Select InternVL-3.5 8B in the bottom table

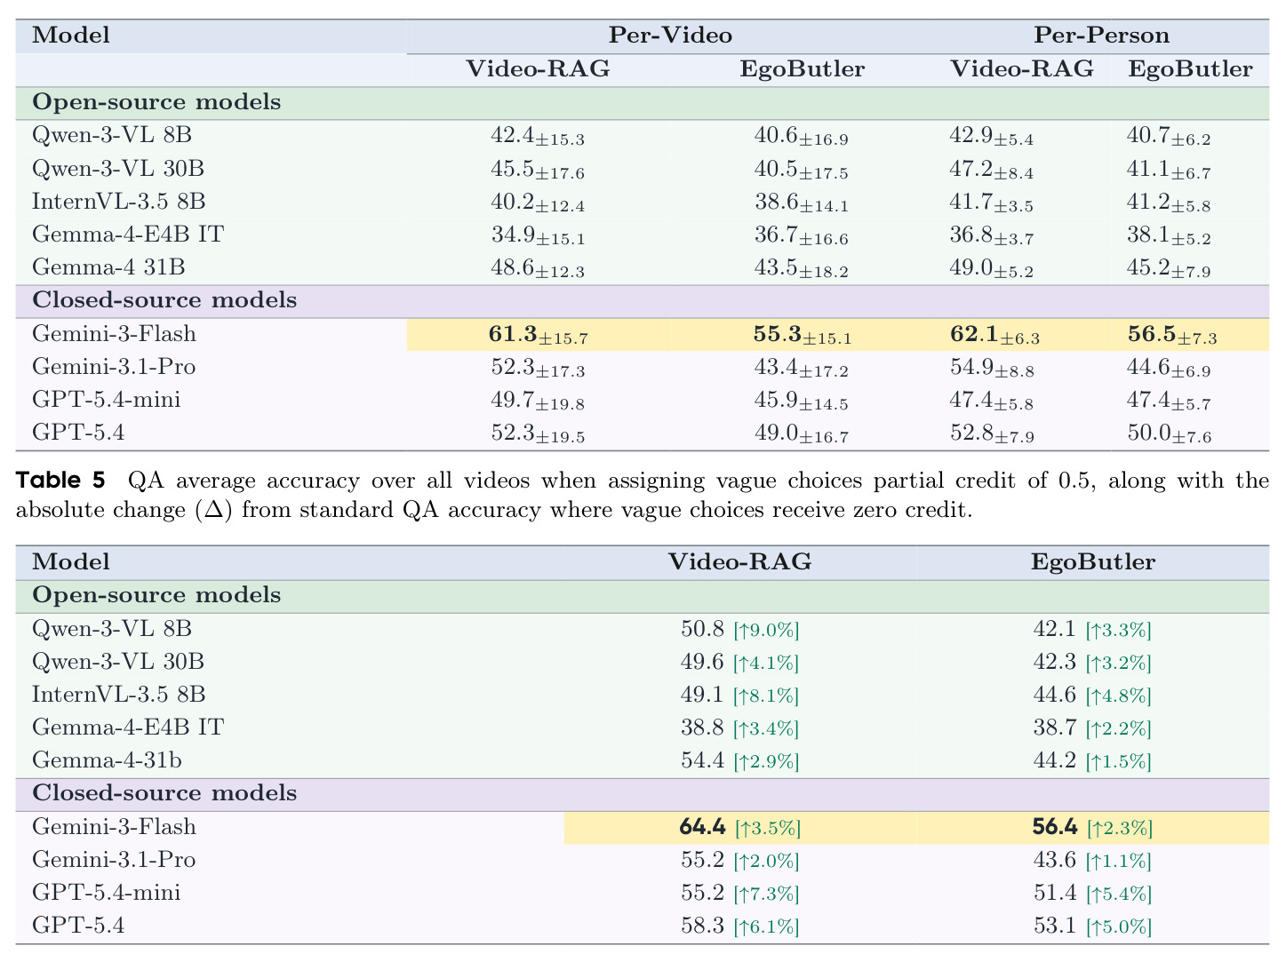[119, 695]
